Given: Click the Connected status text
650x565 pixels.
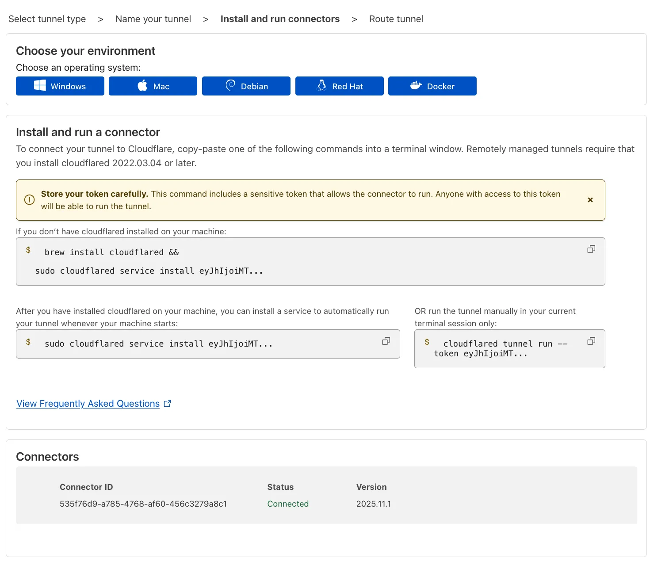Looking at the screenshot, I should point(288,504).
